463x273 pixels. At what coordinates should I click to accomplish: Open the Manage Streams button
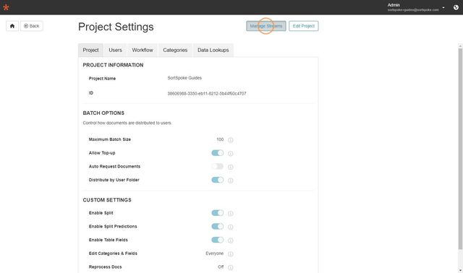pos(266,26)
